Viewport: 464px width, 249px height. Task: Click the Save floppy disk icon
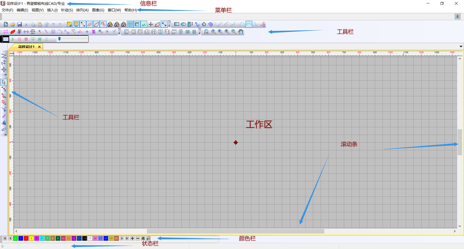point(19,24)
